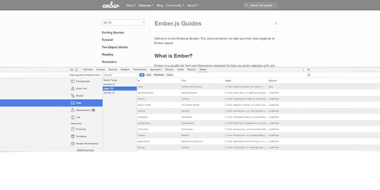Open the guides.emberjs.com app selector dropdown
Screen dimensions: 380x190
[85, 75]
